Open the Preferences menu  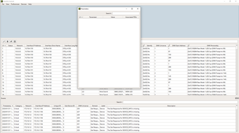click(15, 4)
